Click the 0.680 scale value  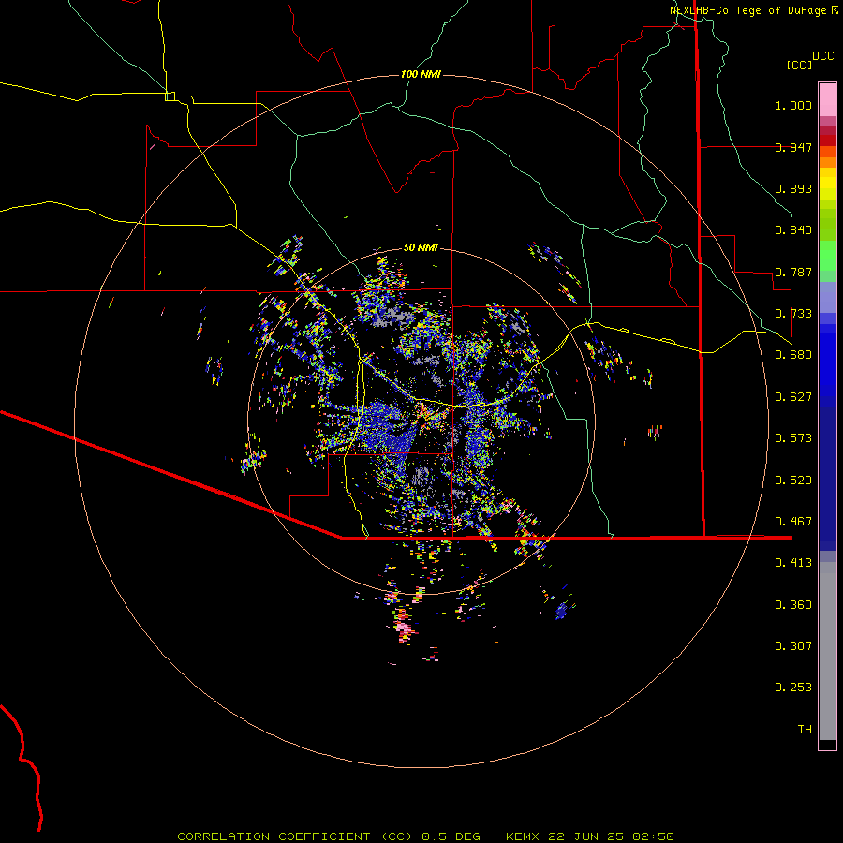click(793, 355)
